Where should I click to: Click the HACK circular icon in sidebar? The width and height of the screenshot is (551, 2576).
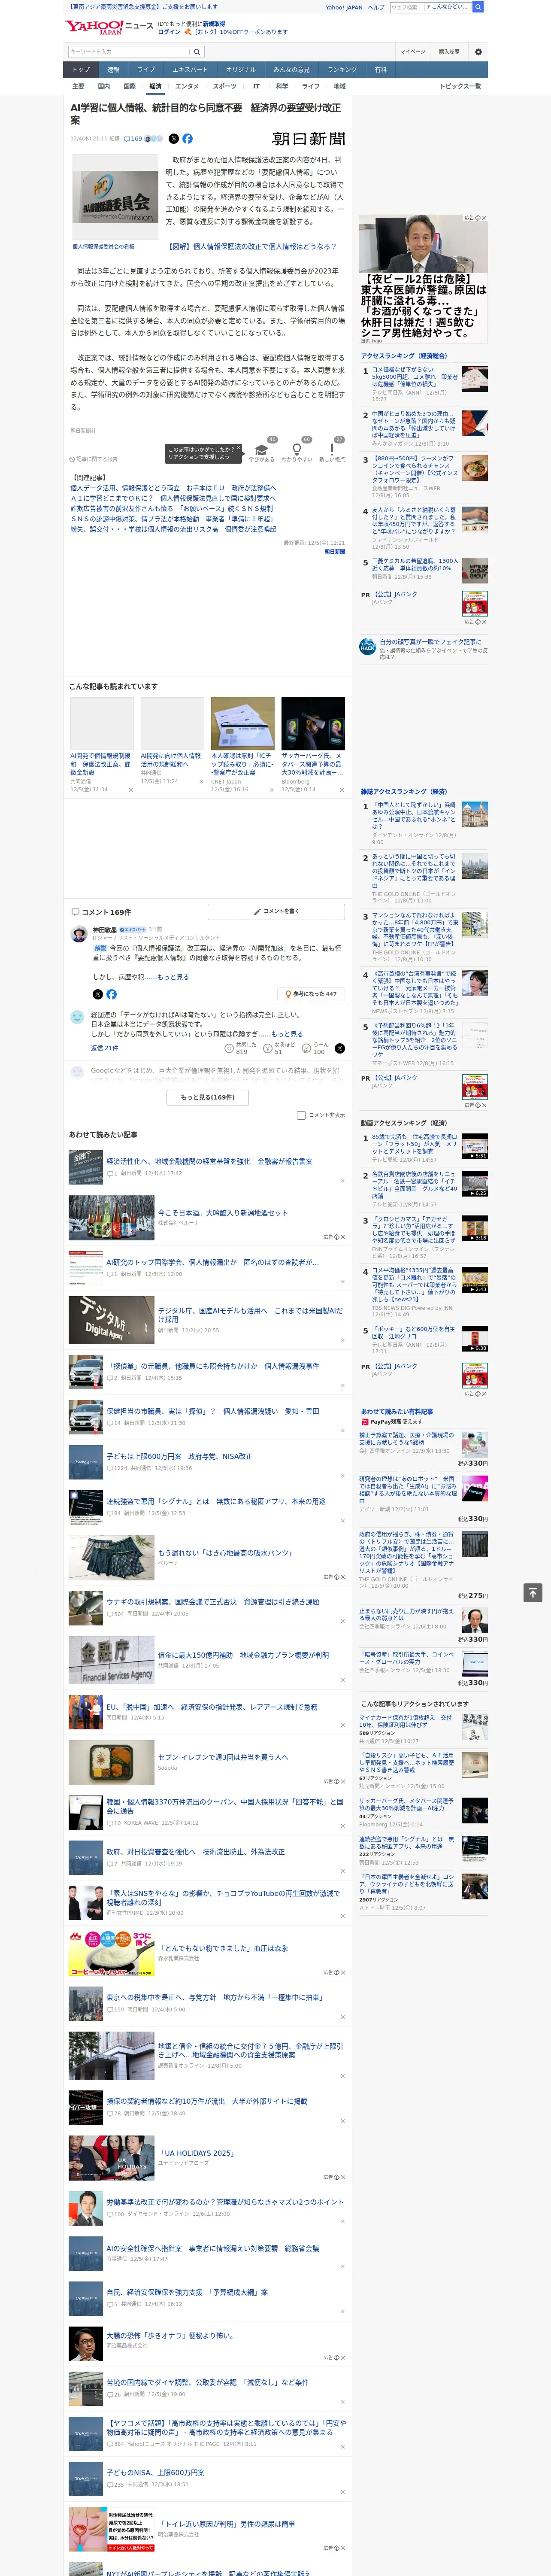coord(368,647)
